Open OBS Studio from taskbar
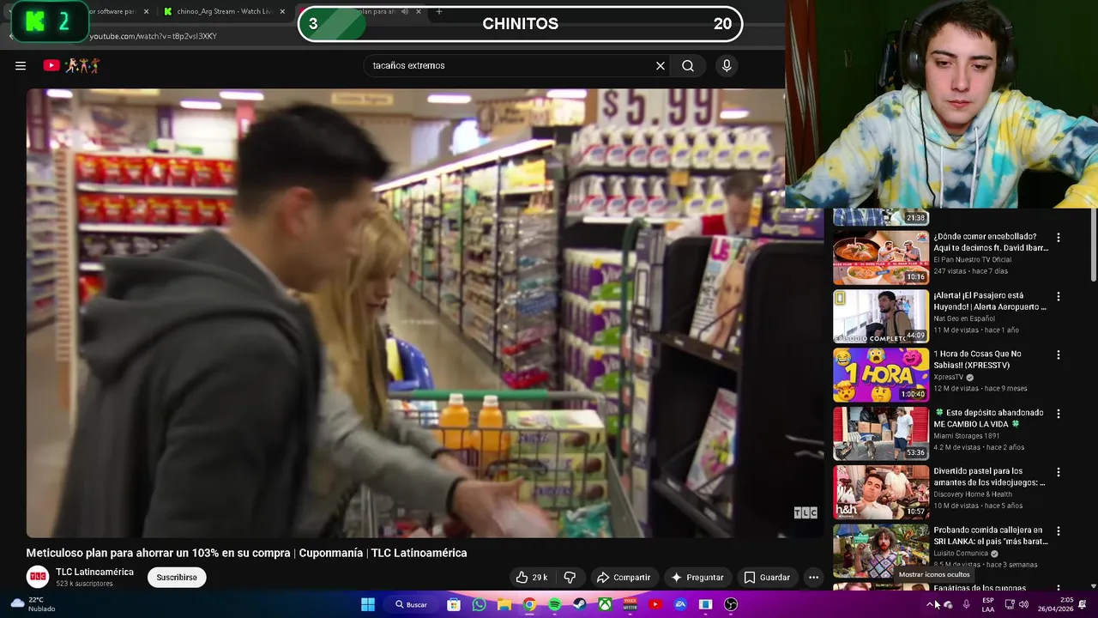1098x618 pixels. 731,604
